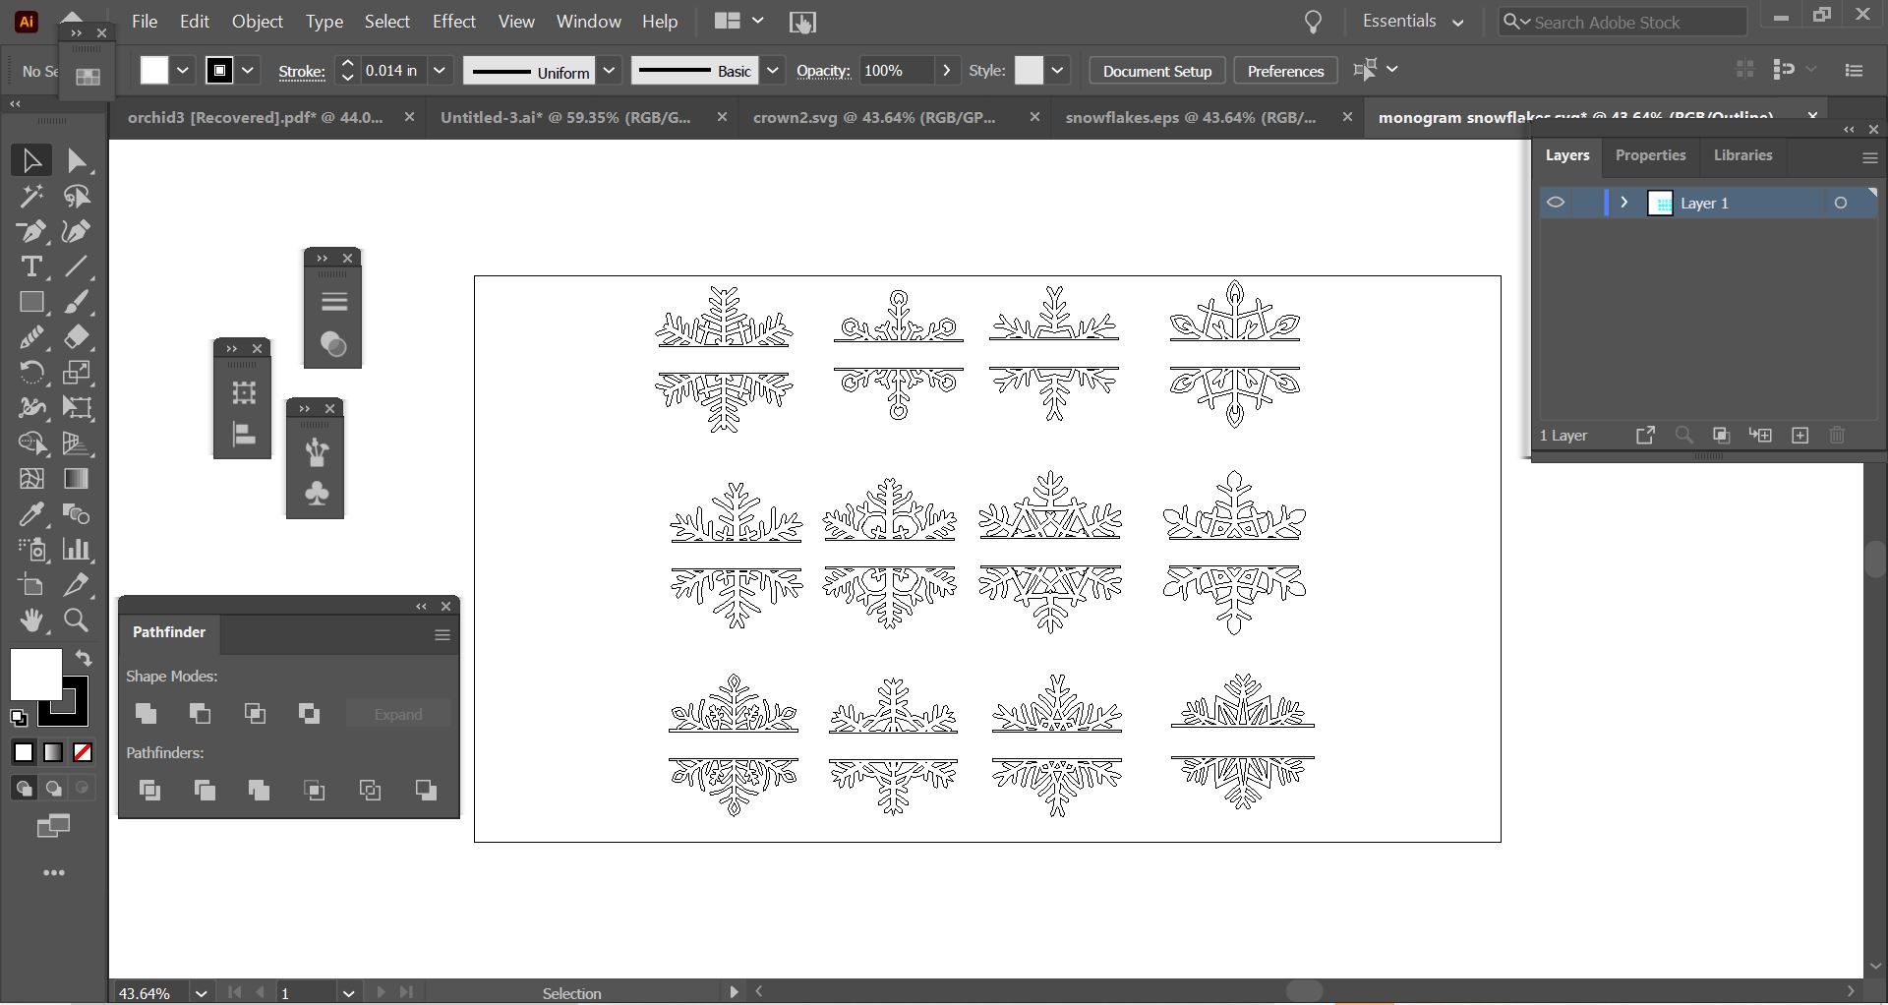This screenshot has height=1005, width=1888.
Task: Select the Type tool
Action: click(31, 266)
